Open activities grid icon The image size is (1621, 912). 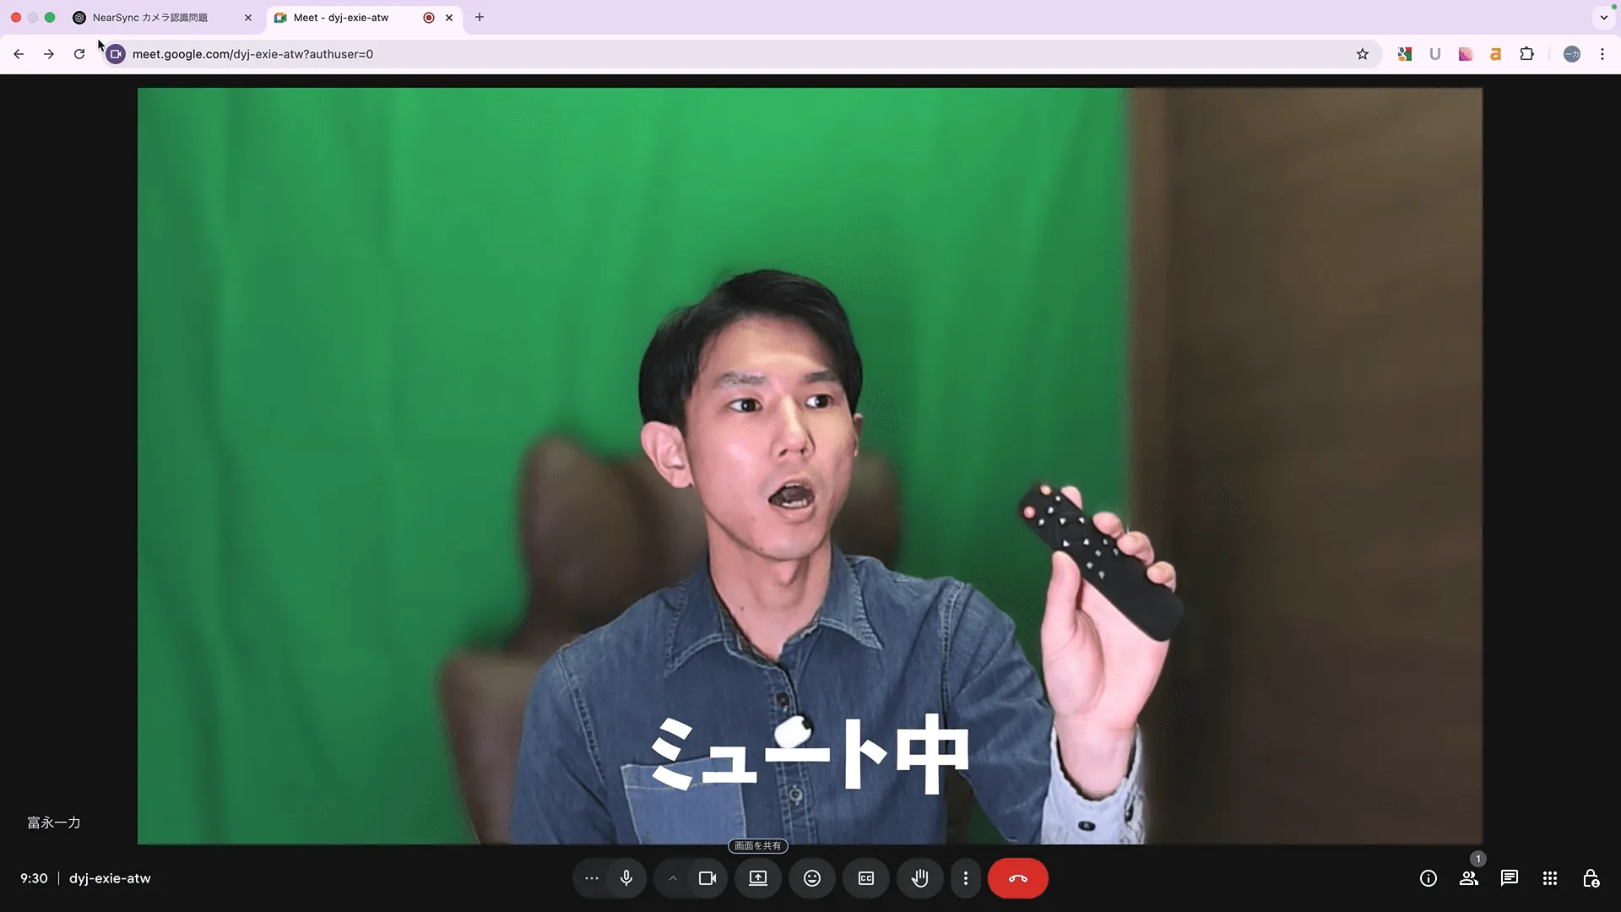point(1550,878)
